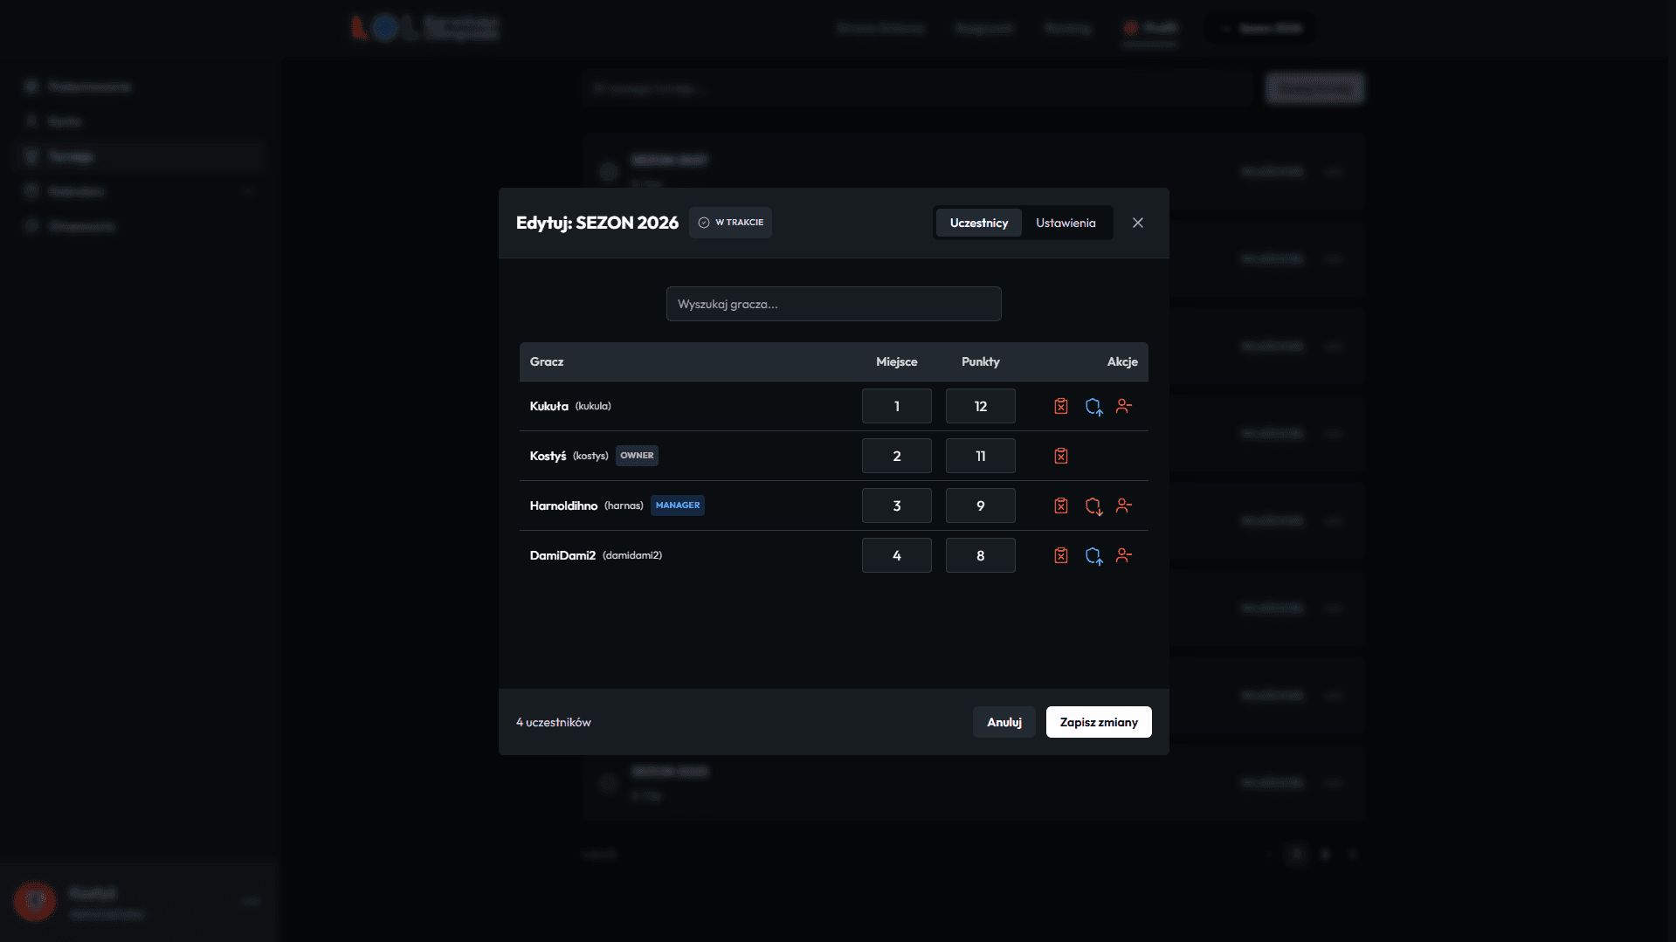Click the blue shield-arrow icon for DamiDami2
Image resolution: width=1676 pixels, height=942 pixels.
[1093, 556]
